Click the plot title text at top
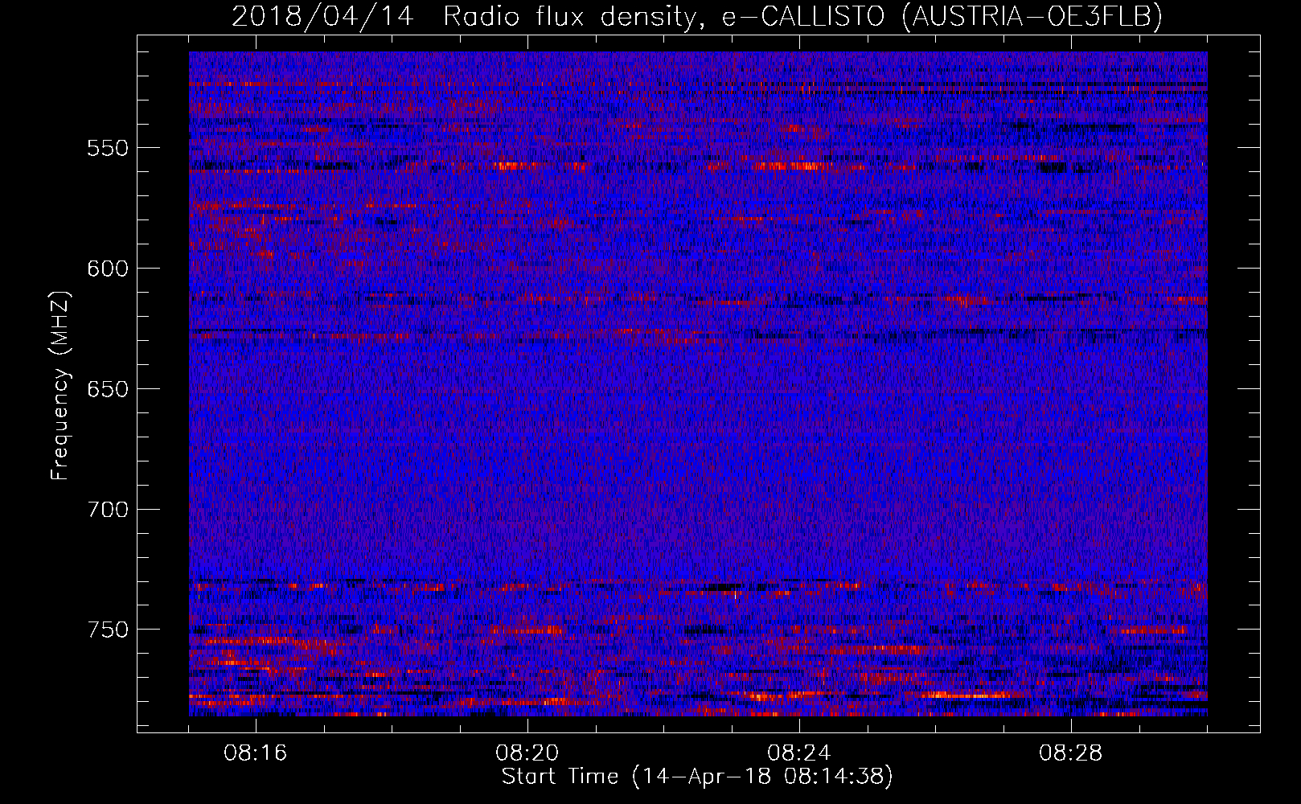This screenshot has height=804, width=1301. (x=697, y=16)
